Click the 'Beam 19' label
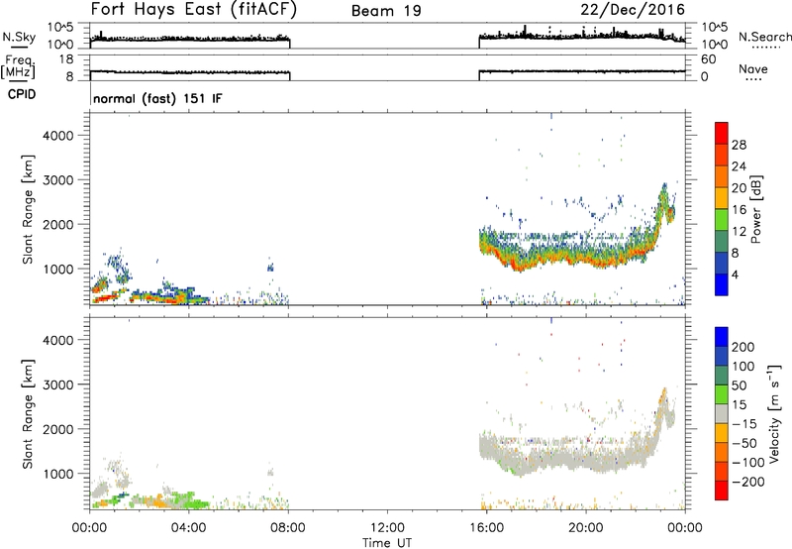The image size is (792, 549). [386, 11]
